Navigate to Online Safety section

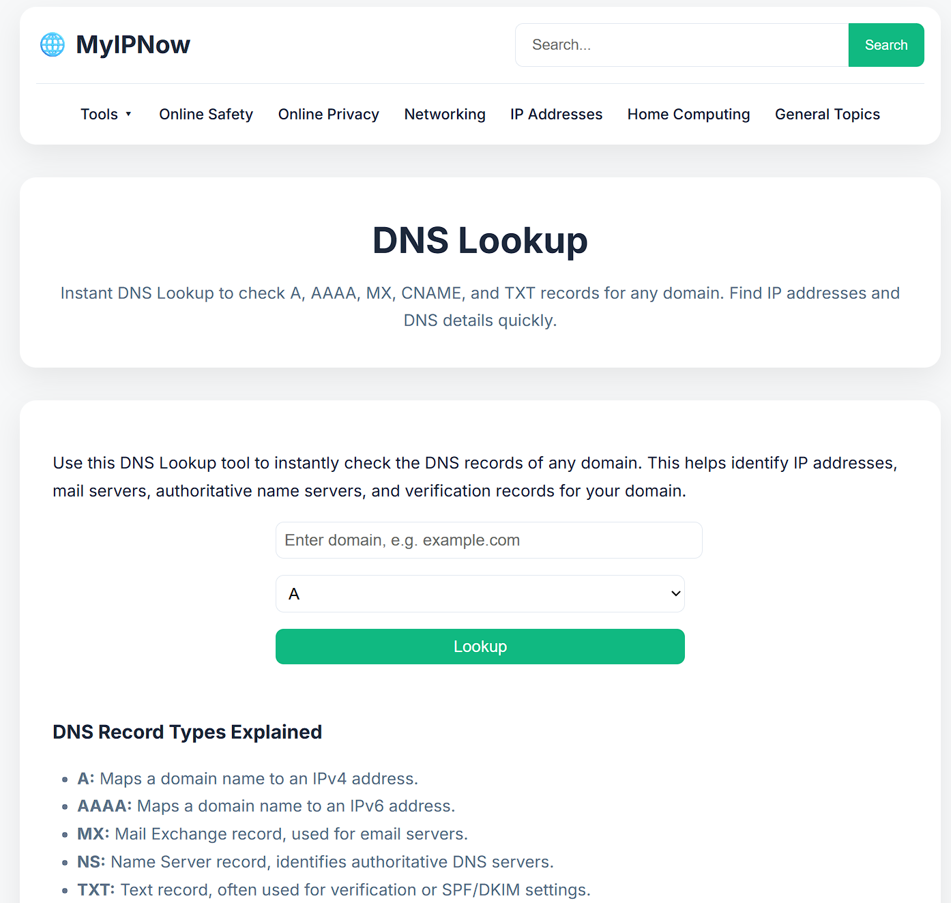(205, 114)
